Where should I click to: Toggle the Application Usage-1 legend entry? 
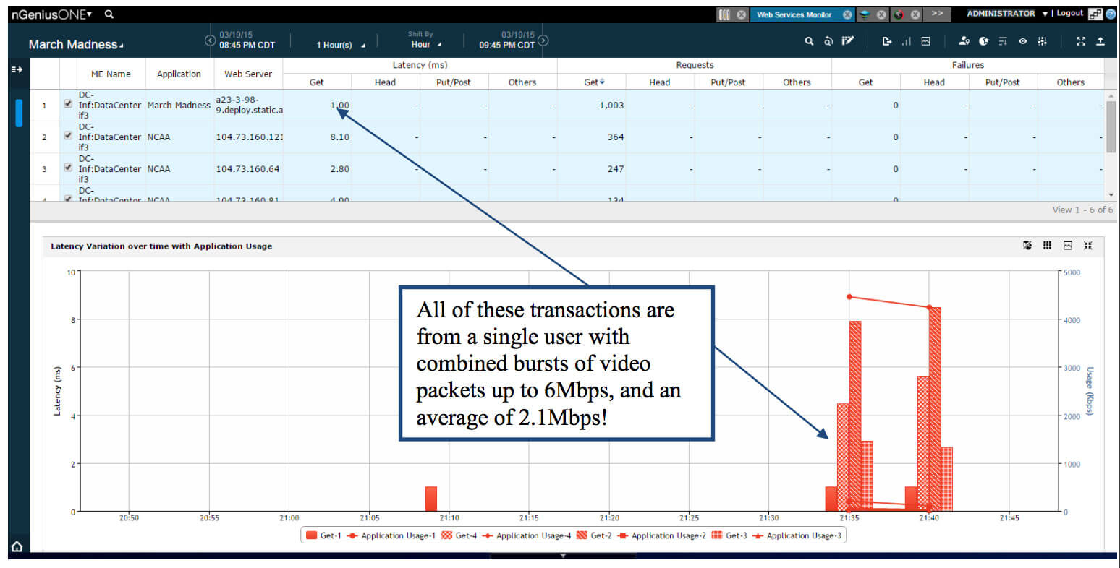[x=392, y=535]
